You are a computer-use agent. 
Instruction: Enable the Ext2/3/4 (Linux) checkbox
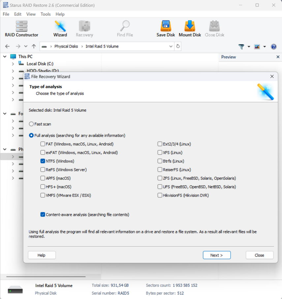click(x=160, y=144)
